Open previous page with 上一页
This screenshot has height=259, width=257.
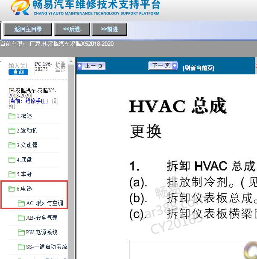tap(91, 66)
